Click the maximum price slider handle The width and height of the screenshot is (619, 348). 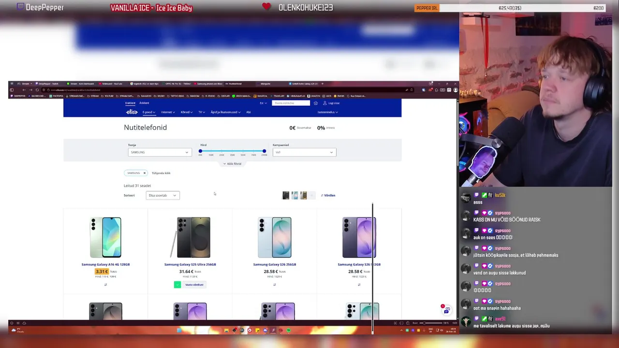click(264, 151)
